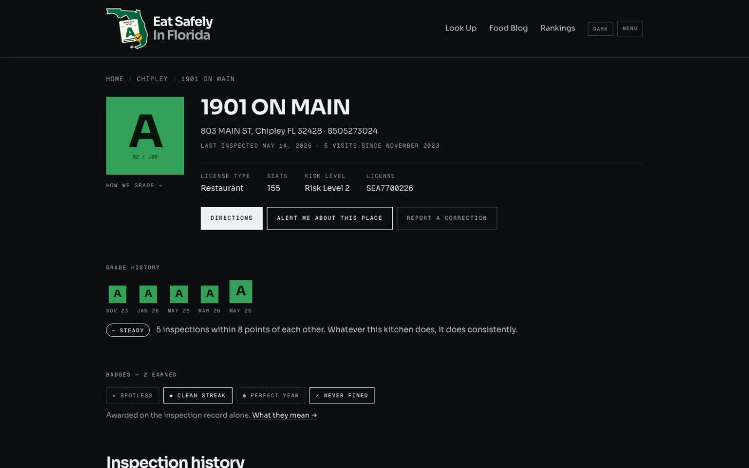749x468 pixels.
Task: Click the Last Inspected May 14, 2026 line
Action: 256,146
